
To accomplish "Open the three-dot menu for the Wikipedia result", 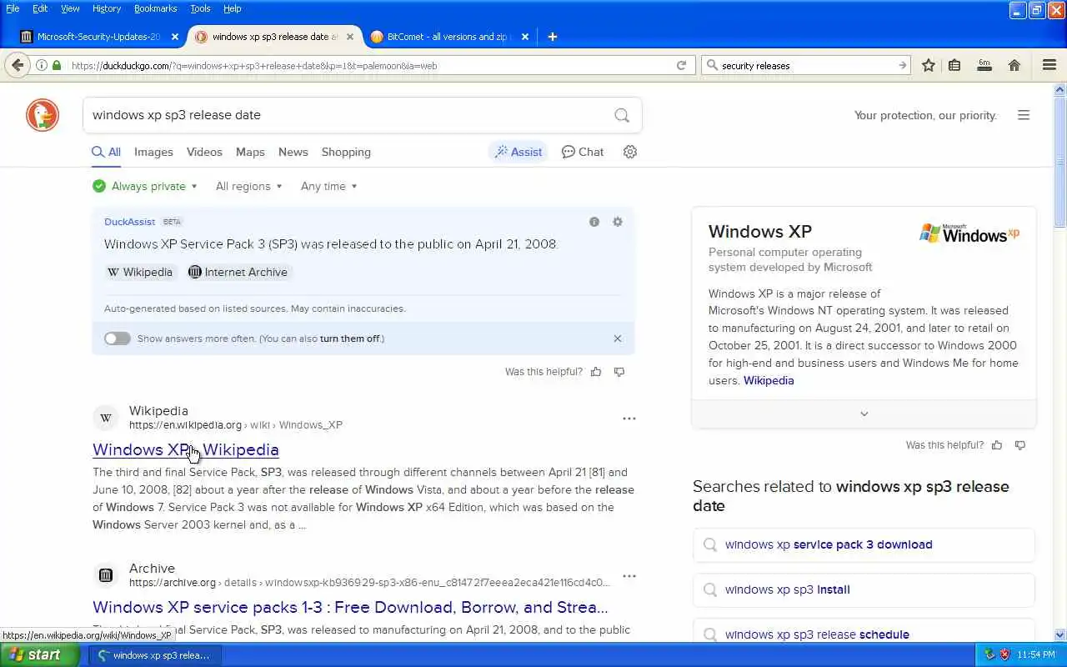I will click(629, 419).
